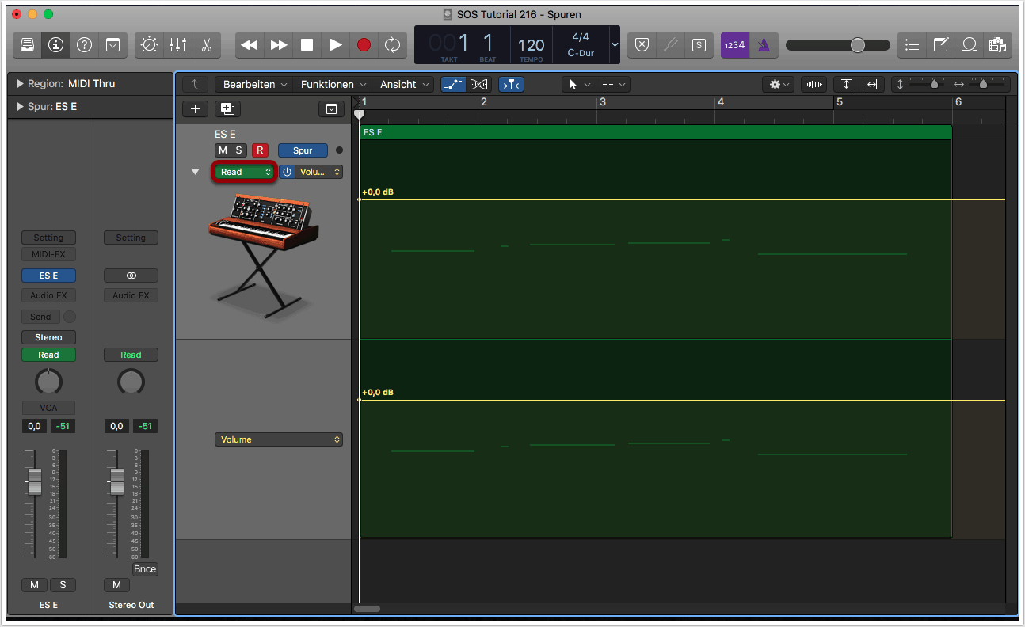Open the Library panel icon

tap(27, 45)
